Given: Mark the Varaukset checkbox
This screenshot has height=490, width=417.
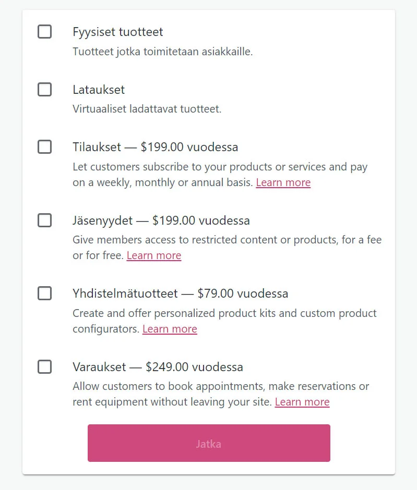Looking at the screenshot, I should click(x=45, y=367).
